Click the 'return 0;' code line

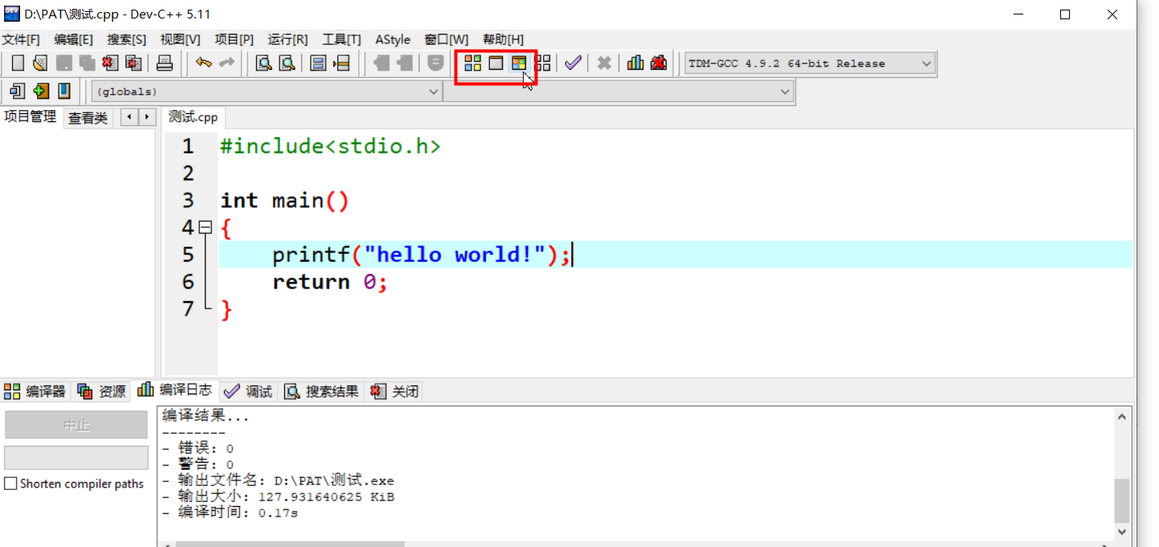[330, 282]
